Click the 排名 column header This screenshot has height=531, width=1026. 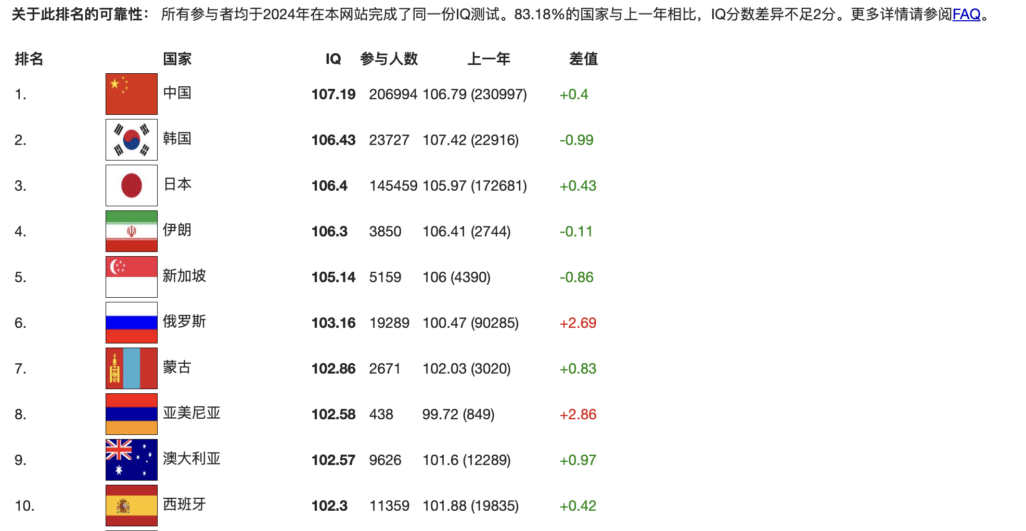[x=29, y=59]
